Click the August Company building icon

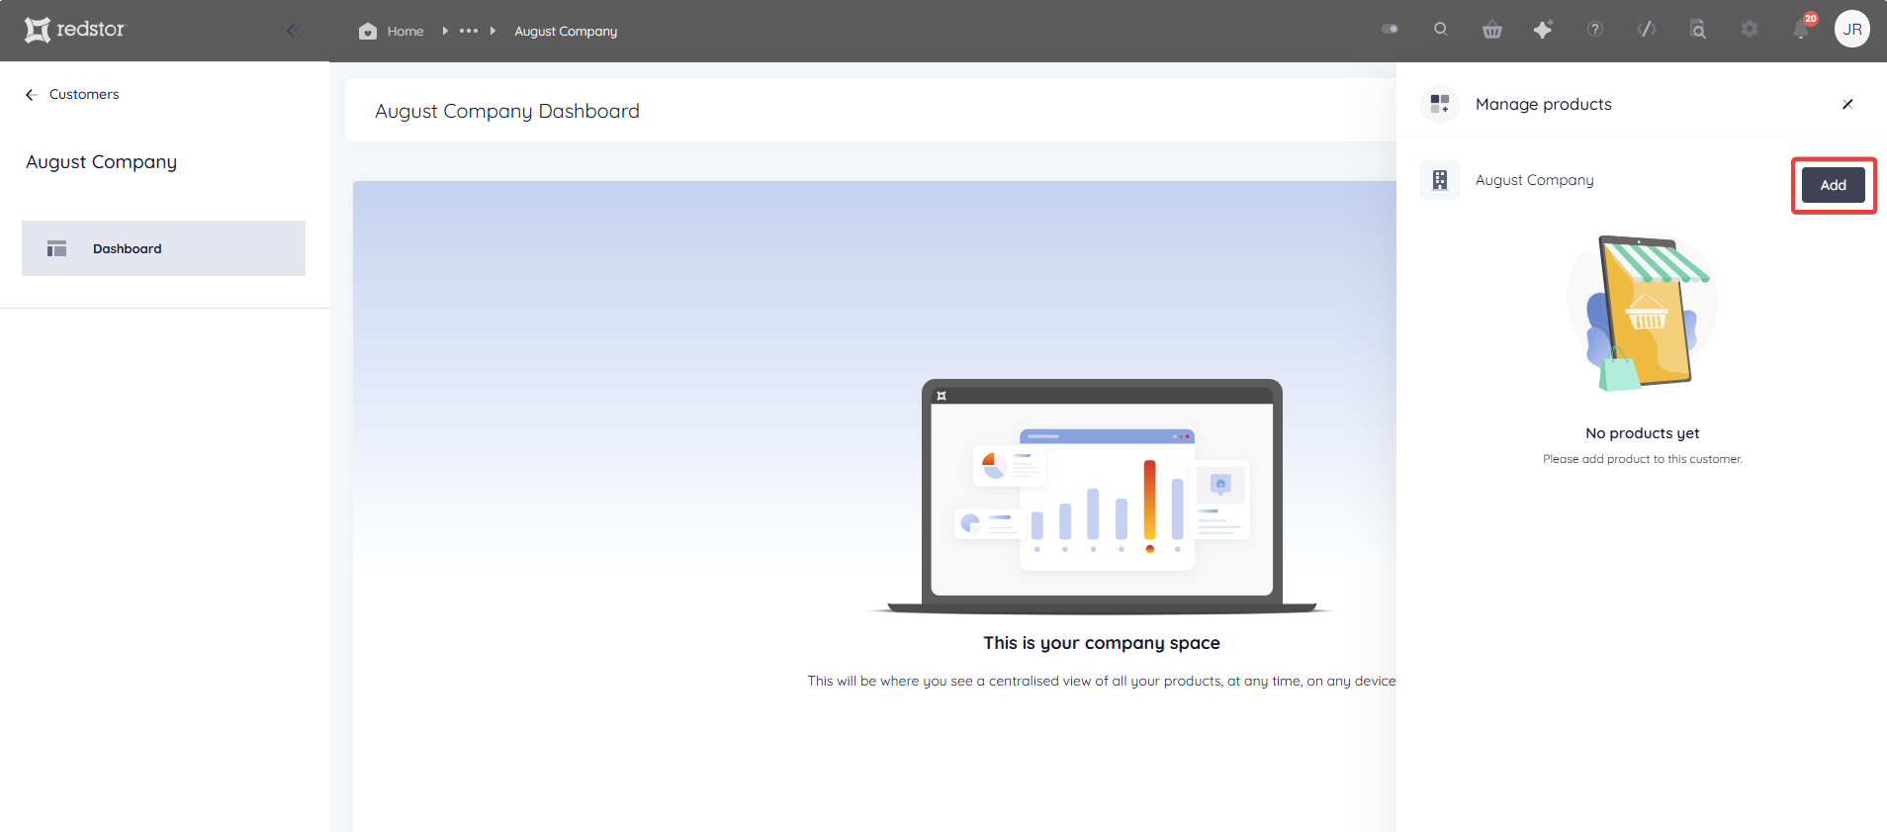pyautogui.click(x=1440, y=180)
